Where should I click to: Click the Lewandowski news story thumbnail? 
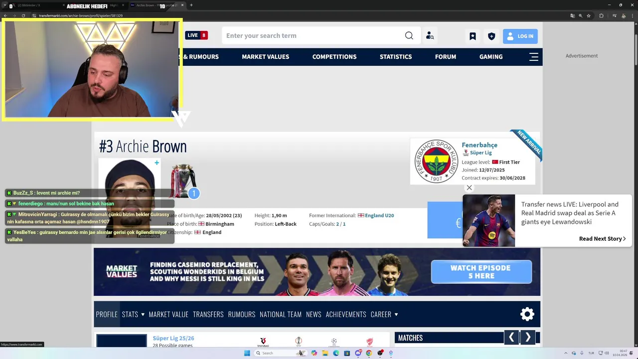[488, 220]
